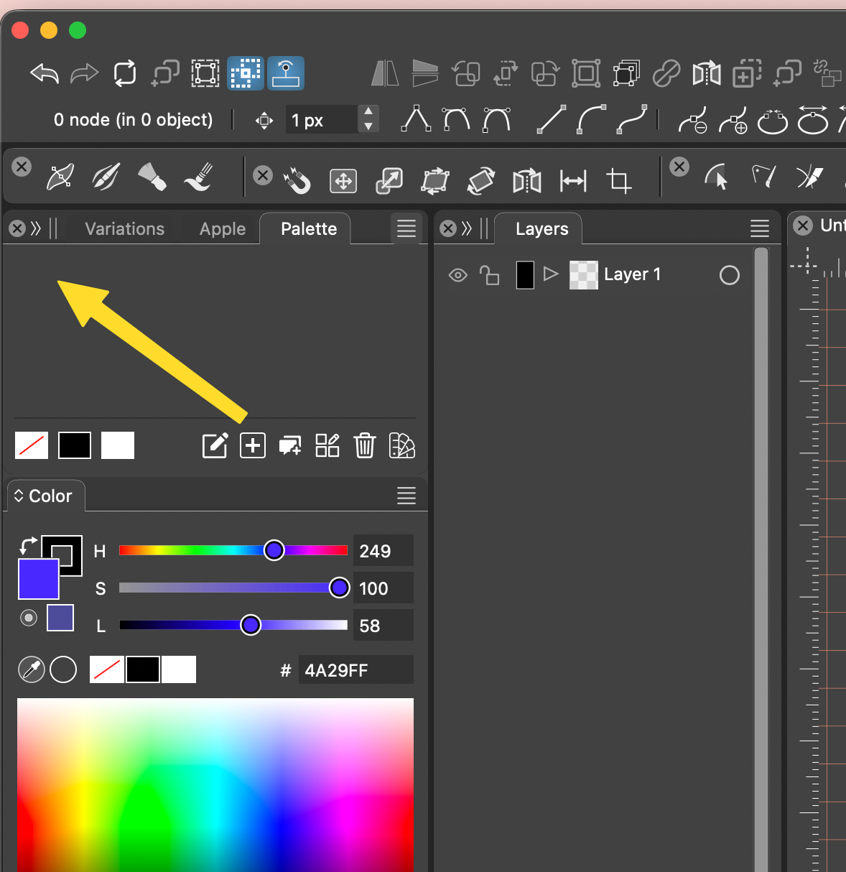
Task: Toggle the lock on Layer 1
Action: pyautogui.click(x=490, y=275)
